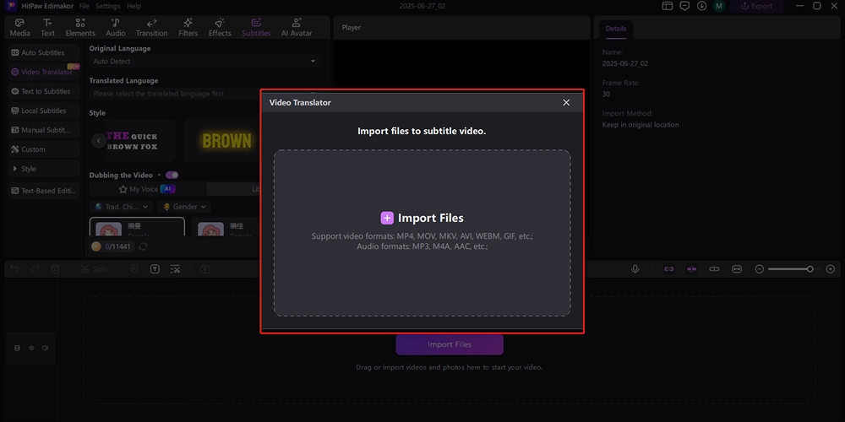The width and height of the screenshot is (845, 422).
Task: Toggle the track lock icon
Action: click(x=17, y=349)
